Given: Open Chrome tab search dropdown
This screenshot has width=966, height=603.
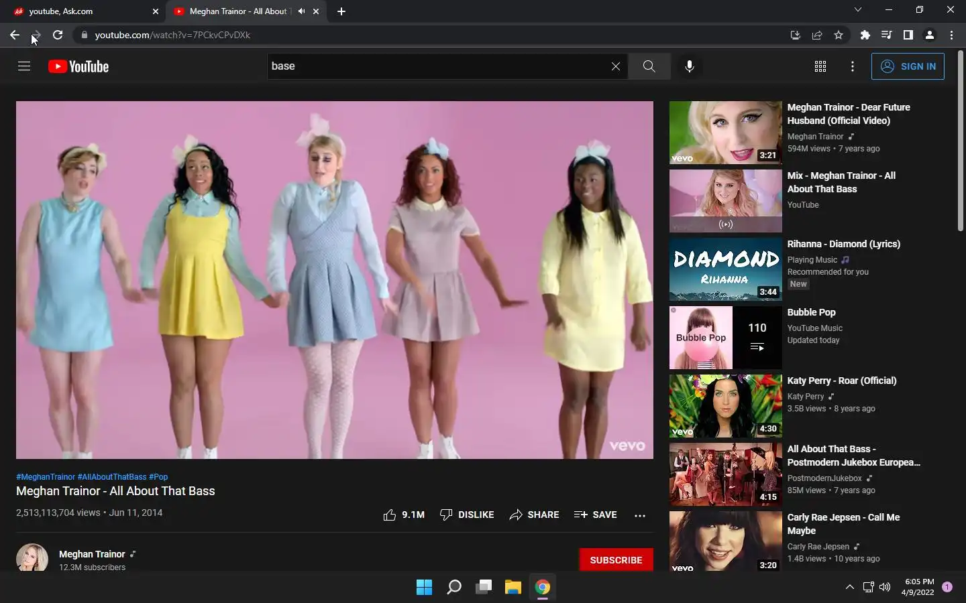Looking at the screenshot, I should pos(857,10).
